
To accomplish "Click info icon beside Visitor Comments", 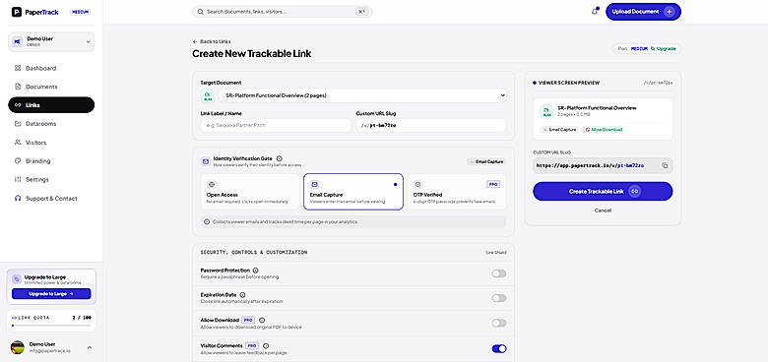I will (x=266, y=345).
